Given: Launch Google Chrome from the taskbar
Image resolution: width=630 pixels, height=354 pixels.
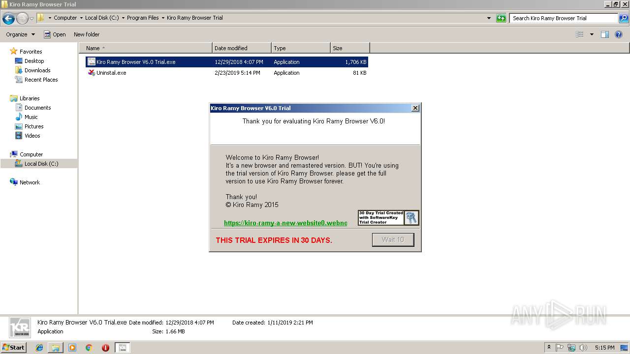Looking at the screenshot, I should (x=89, y=348).
